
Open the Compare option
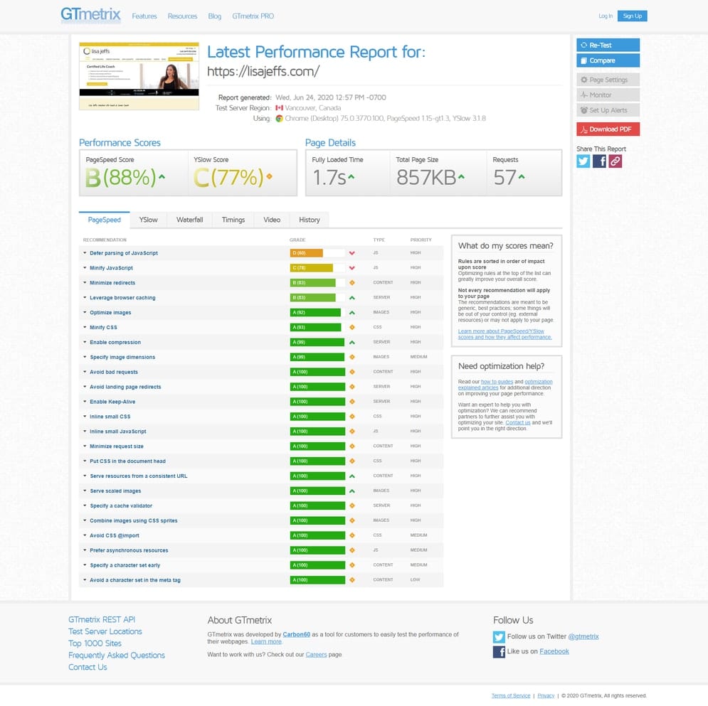(608, 60)
